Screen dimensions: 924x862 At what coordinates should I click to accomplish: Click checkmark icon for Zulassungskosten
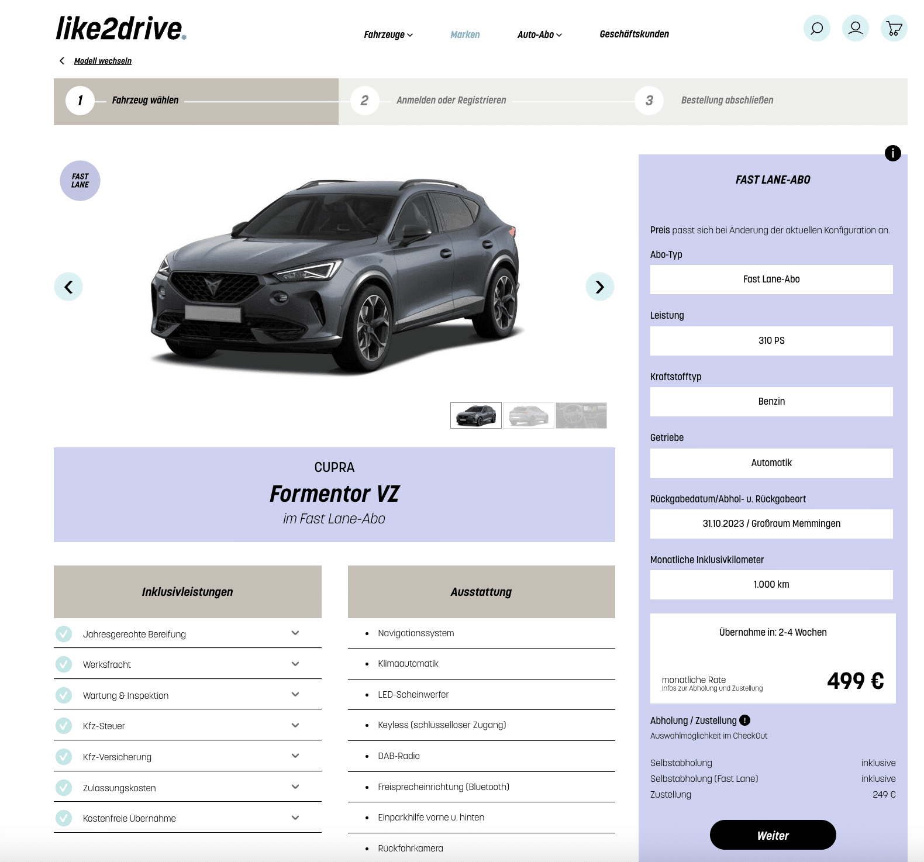point(64,788)
